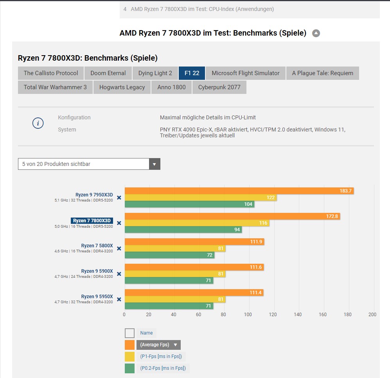Remove Ryzen 9 7950X3D with its X icon
This screenshot has width=390, height=378.
119,198
